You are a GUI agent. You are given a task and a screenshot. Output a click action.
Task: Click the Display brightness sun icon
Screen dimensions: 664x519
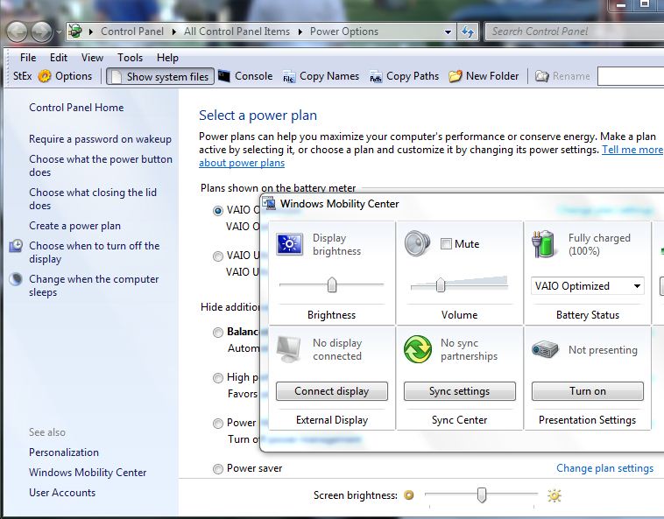290,244
